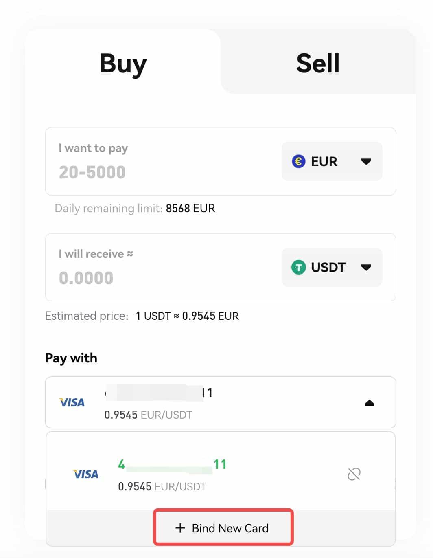Select the EUR currency label
Screen dimensions: 433x558
point(324,162)
